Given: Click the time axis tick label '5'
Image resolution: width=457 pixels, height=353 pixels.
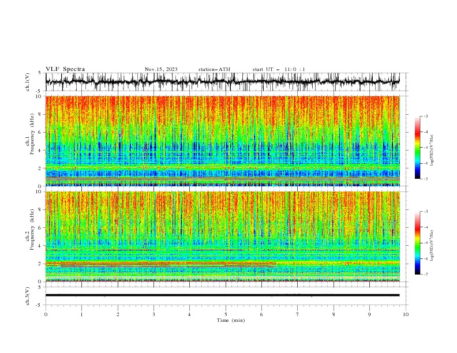Looking at the screenshot, I should point(226,314).
